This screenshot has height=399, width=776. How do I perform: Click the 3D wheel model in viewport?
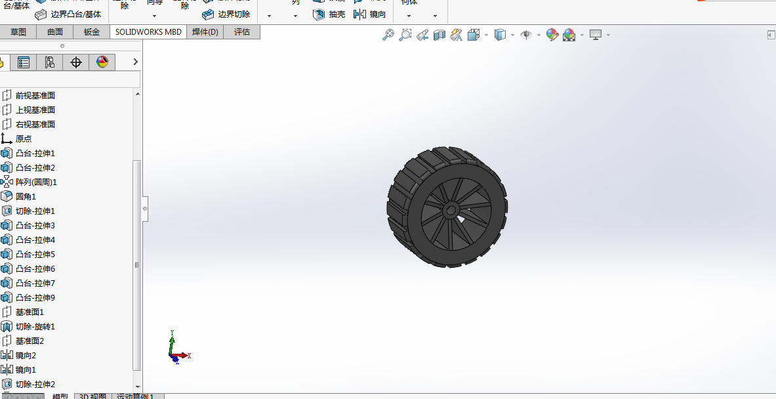pos(447,207)
